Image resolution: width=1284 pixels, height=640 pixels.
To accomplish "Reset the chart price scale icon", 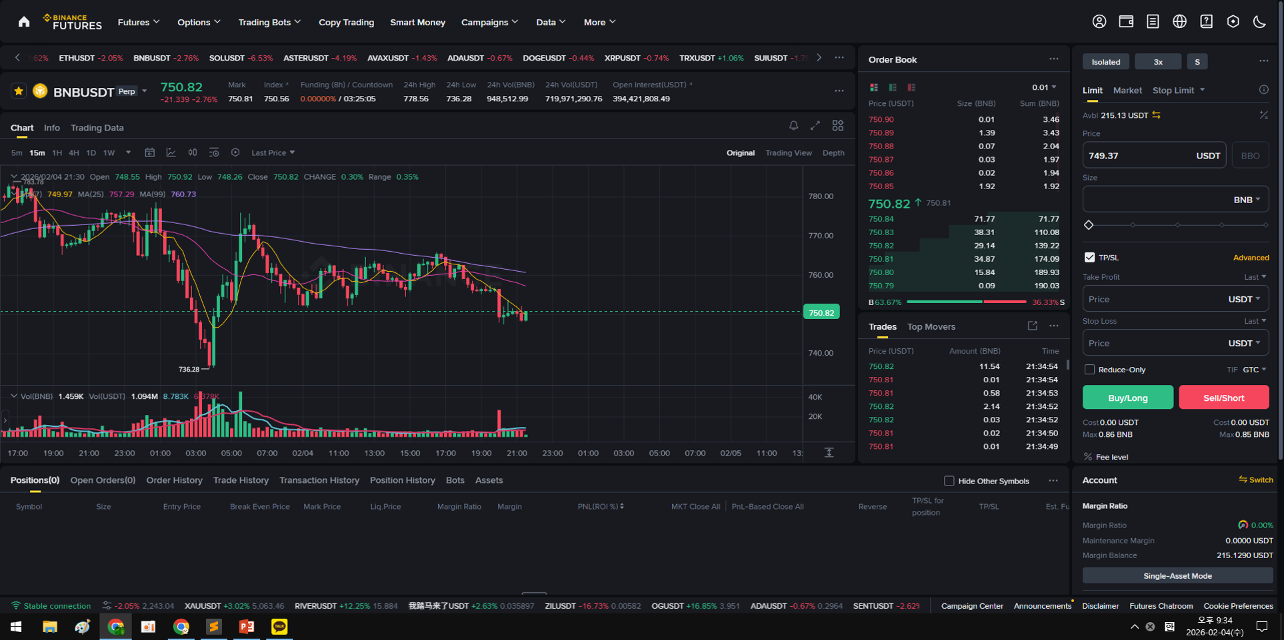I will click(829, 452).
